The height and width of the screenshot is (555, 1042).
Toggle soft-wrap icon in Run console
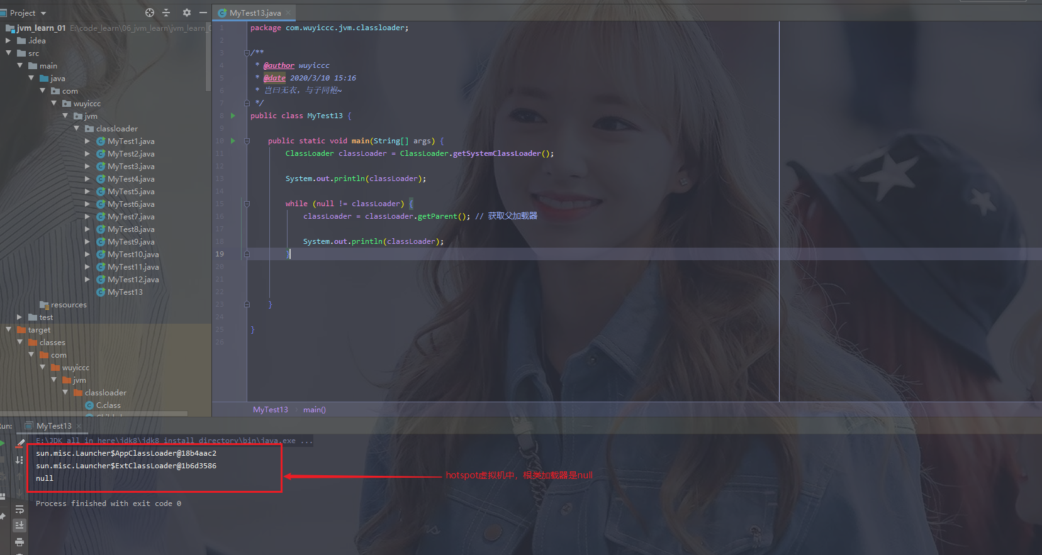20,509
